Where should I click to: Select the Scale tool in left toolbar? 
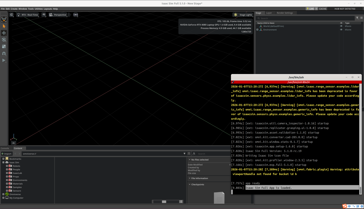tap(4, 47)
